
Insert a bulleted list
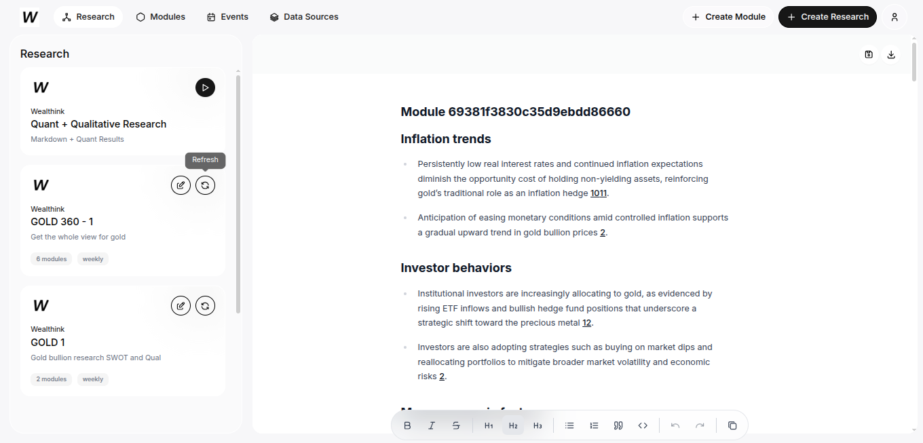click(x=569, y=425)
